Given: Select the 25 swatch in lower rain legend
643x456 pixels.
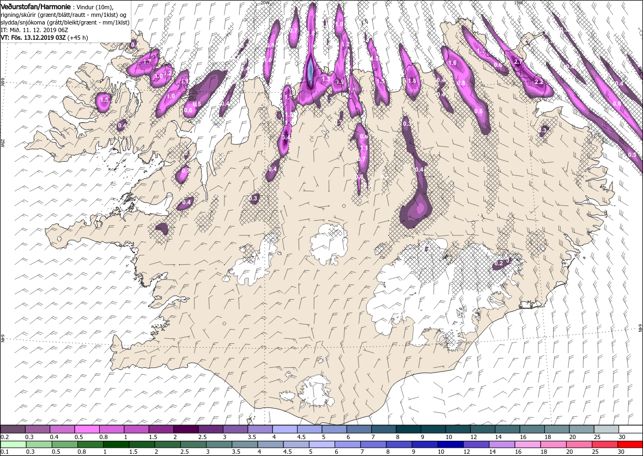Looking at the screenshot, I should click(604, 445).
